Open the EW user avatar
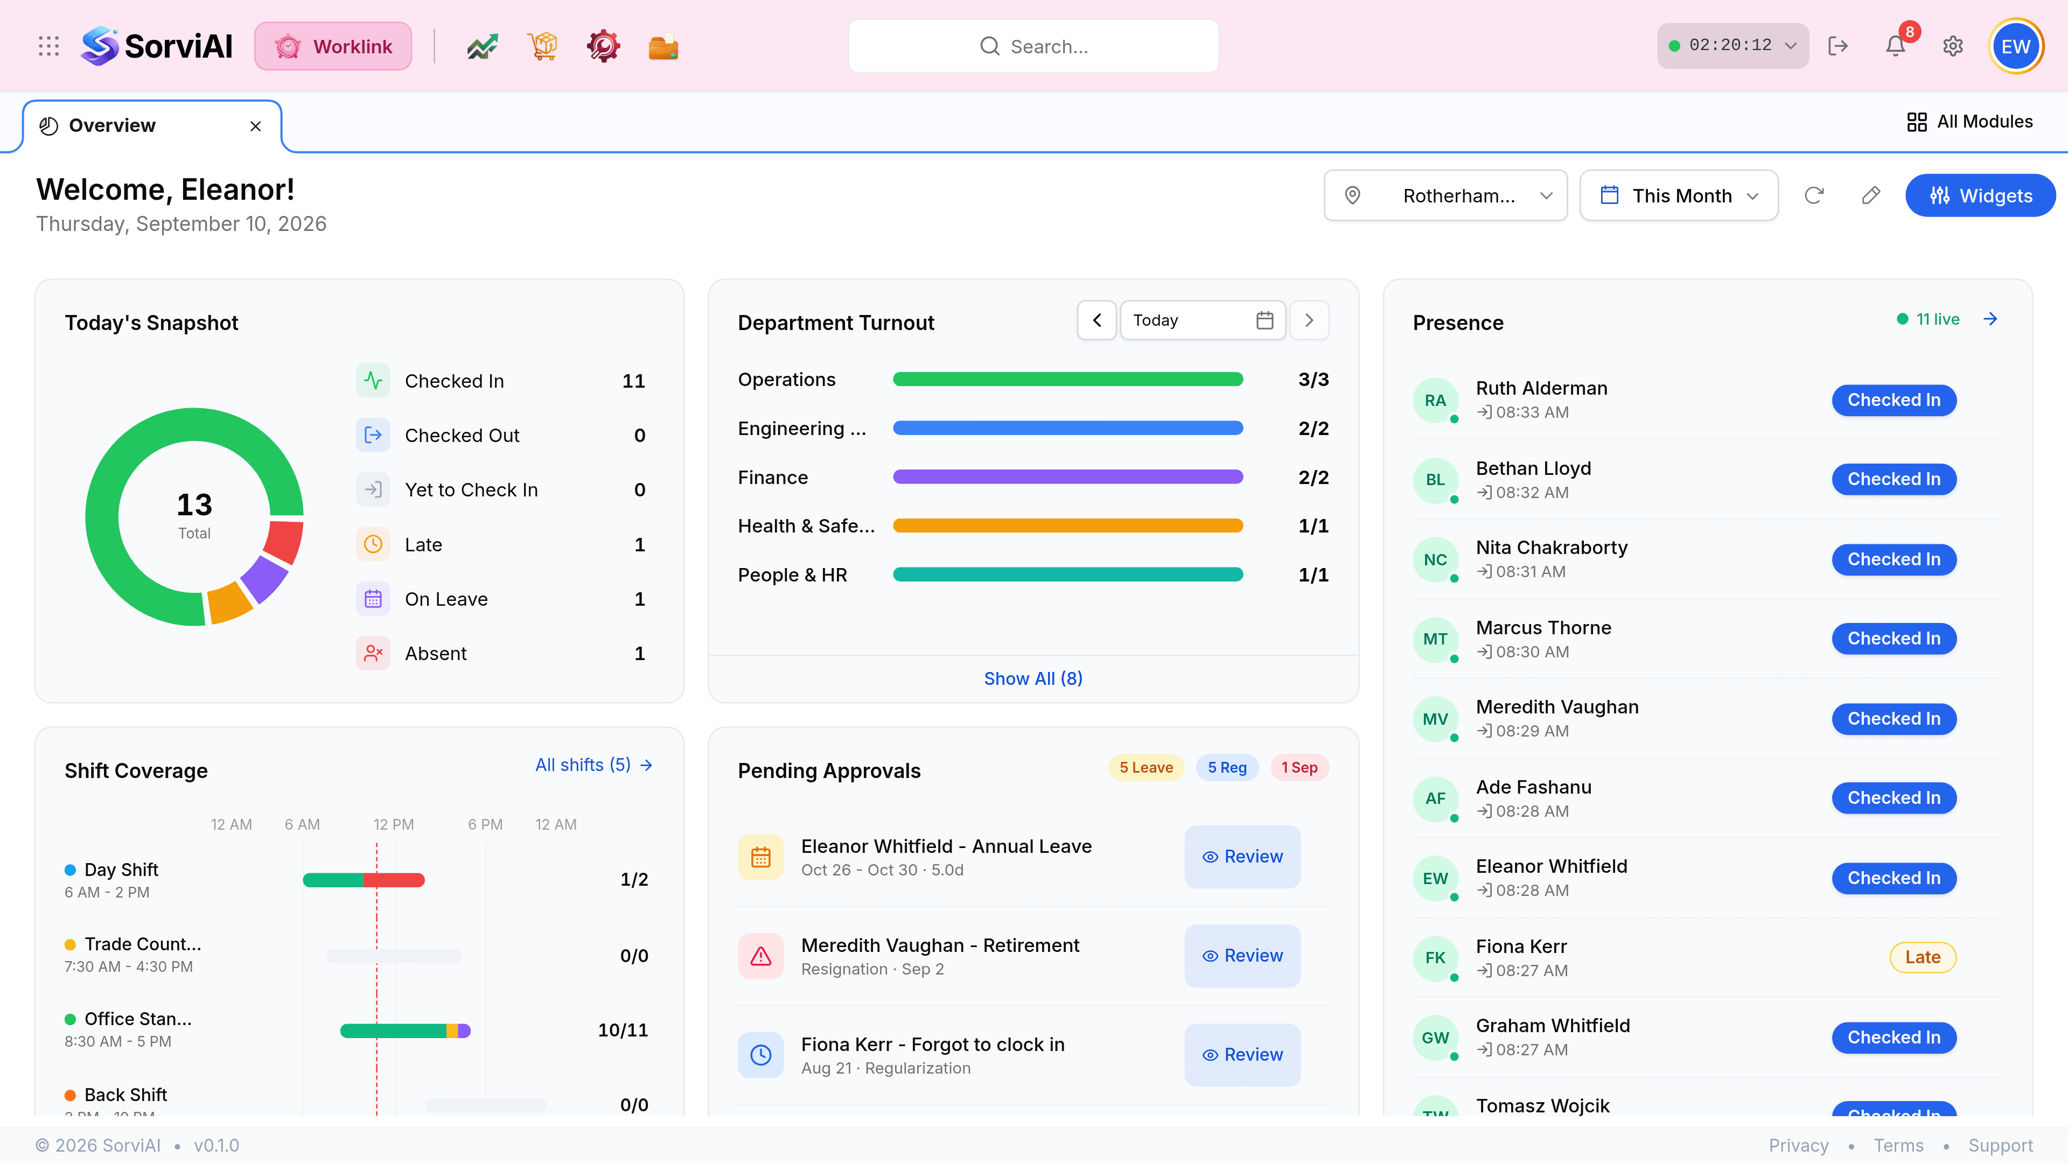The width and height of the screenshot is (2068, 1163). (2016, 46)
